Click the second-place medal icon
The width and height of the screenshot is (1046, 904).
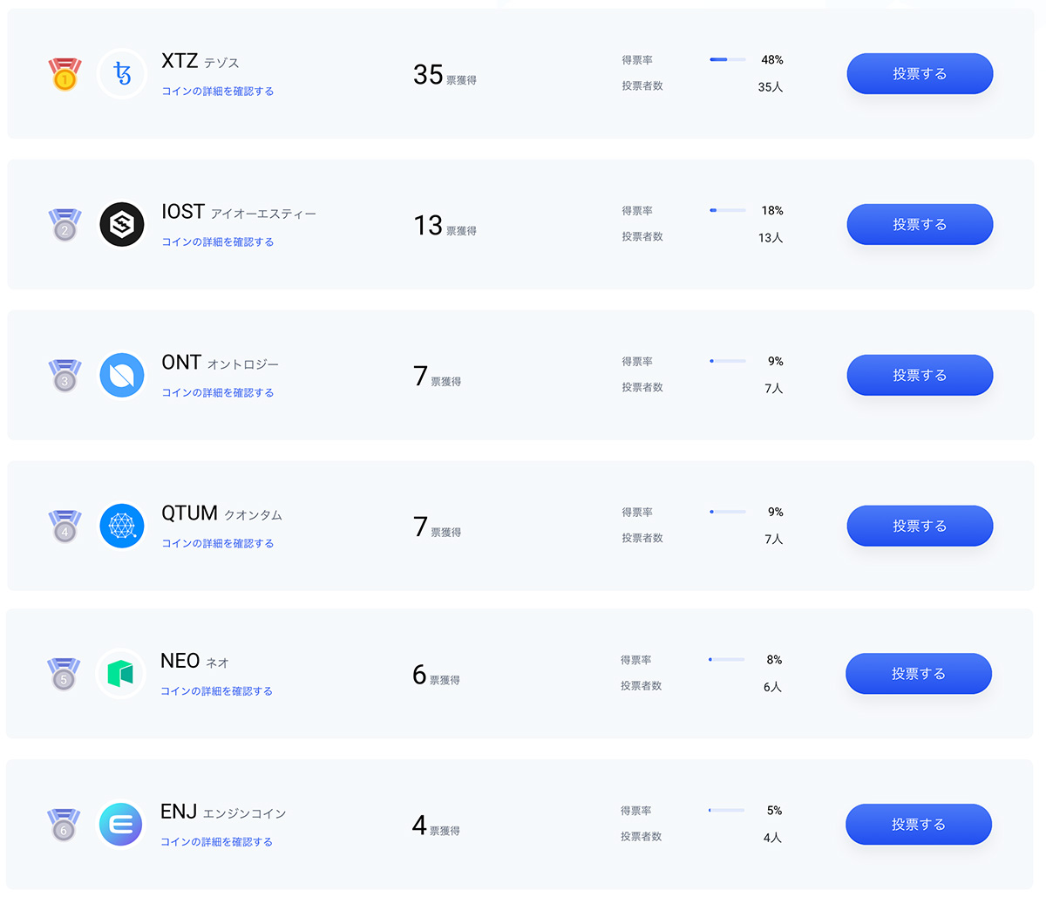click(x=65, y=225)
